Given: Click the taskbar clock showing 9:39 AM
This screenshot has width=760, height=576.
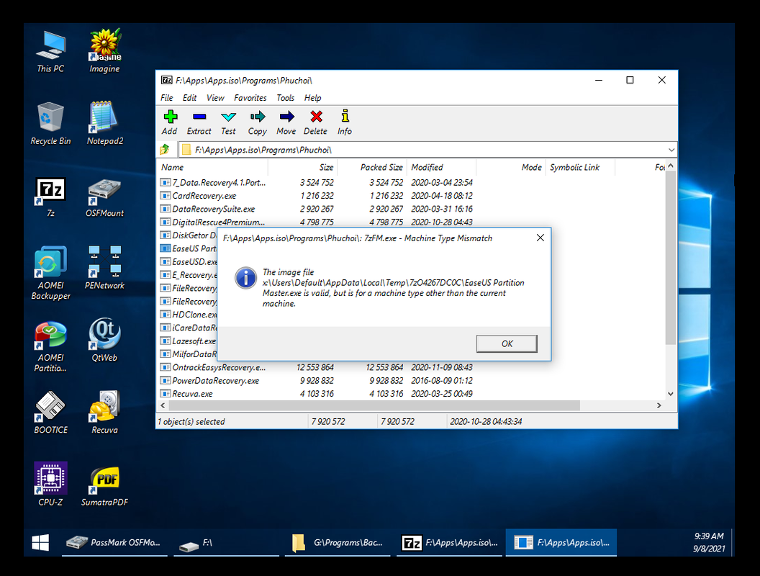Looking at the screenshot, I should pos(709,543).
